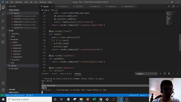Collapse the content folder
This screenshot has height=102, width=181.
pyautogui.click(x=15, y=42)
